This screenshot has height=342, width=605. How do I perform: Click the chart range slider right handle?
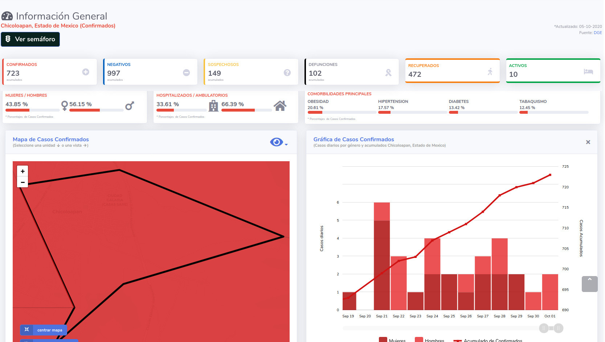pos(559,328)
